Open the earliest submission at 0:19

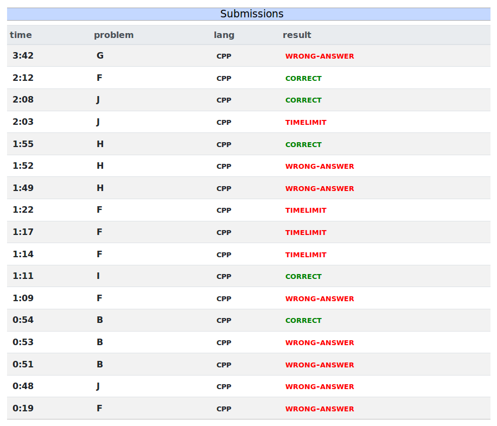pyautogui.click(x=23, y=409)
